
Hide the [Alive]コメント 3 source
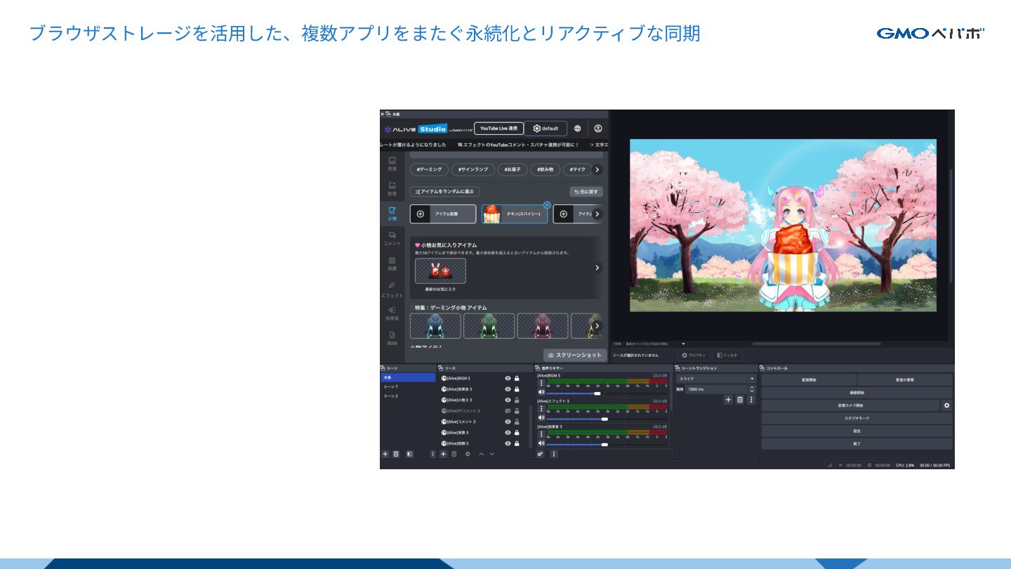point(508,422)
